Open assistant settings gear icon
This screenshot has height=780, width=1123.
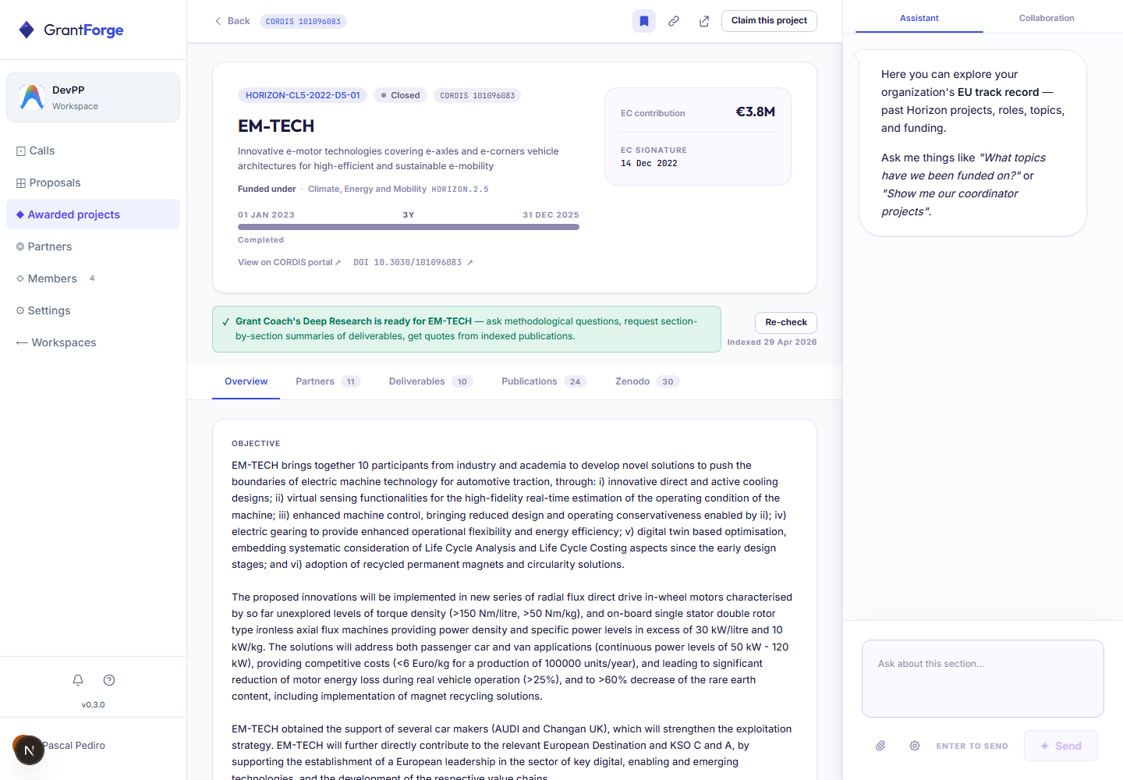pyautogui.click(x=915, y=746)
